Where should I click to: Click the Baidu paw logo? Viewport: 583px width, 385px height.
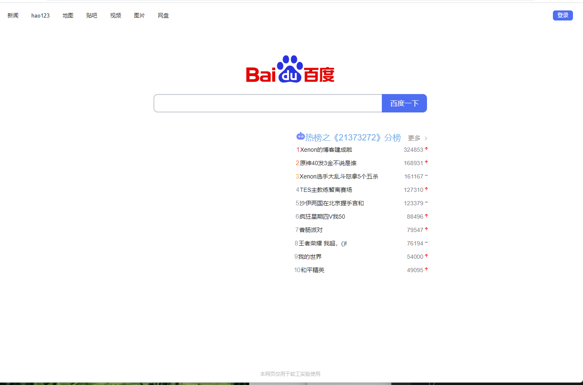point(290,69)
